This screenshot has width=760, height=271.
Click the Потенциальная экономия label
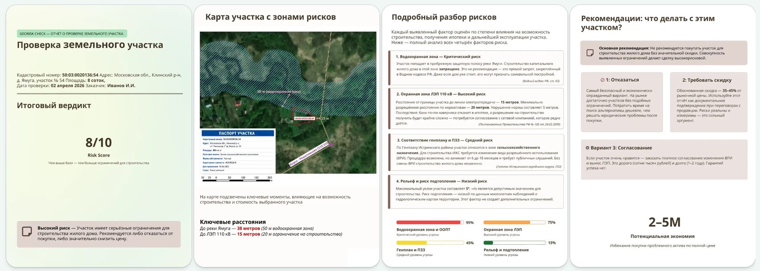pyautogui.click(x=662, y=236)
